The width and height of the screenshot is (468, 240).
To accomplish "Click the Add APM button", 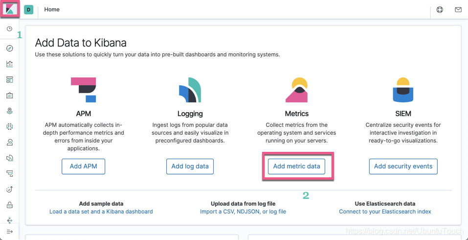I will pyautogui.click(x=83, y=167).
